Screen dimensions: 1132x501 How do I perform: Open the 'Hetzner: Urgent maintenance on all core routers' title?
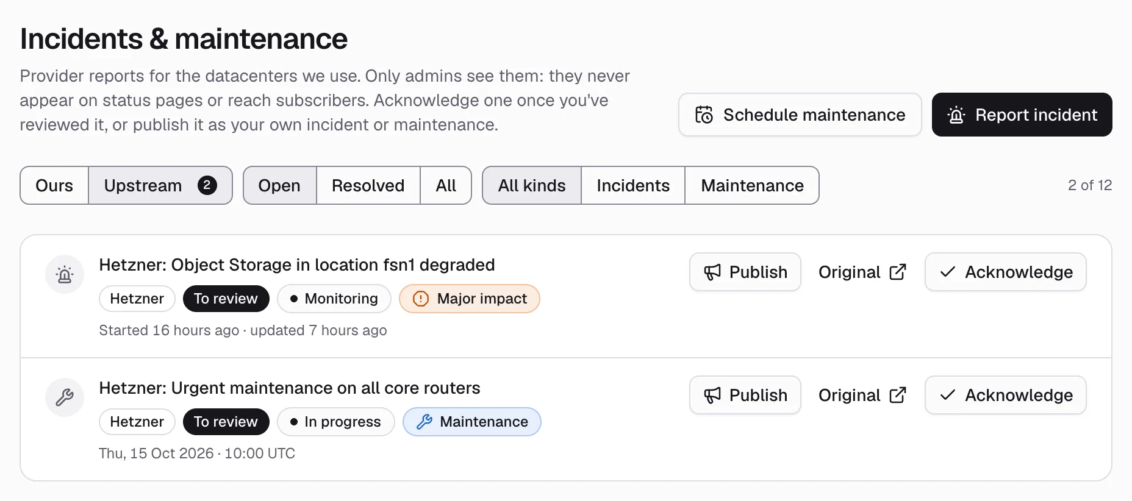click(290, 388)
